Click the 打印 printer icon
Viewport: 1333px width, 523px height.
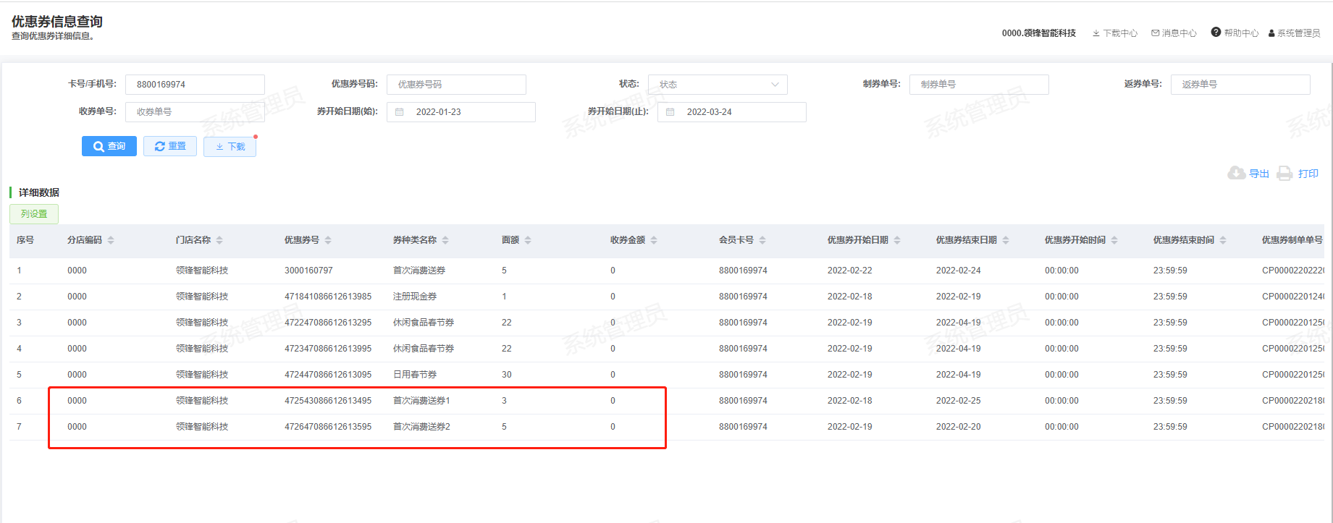pos(1284,174)
